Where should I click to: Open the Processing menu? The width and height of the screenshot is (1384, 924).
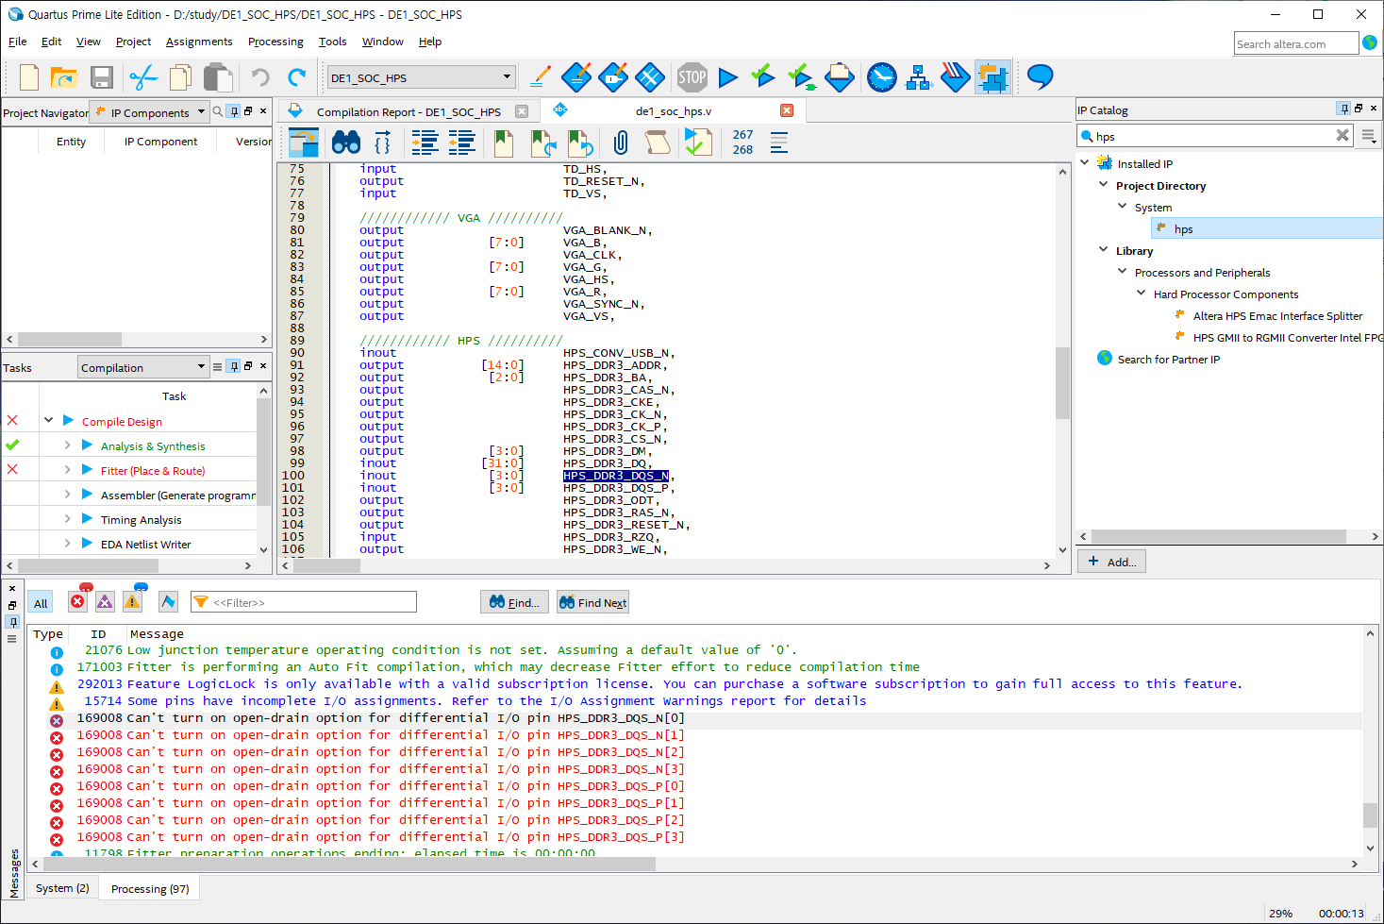(275, 42)
